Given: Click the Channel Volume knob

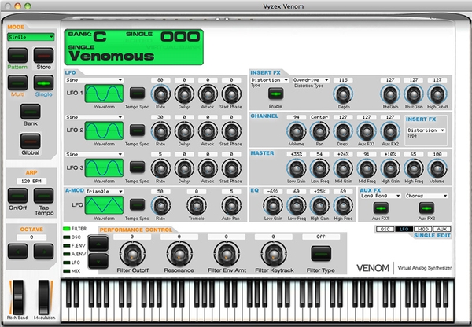Looking at the screenshot, I should [297, 131].
